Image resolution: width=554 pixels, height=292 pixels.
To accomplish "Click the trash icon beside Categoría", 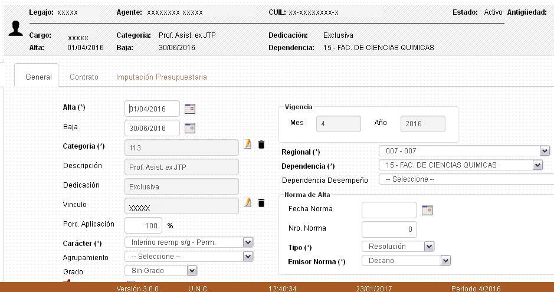I will click(261, 145).
